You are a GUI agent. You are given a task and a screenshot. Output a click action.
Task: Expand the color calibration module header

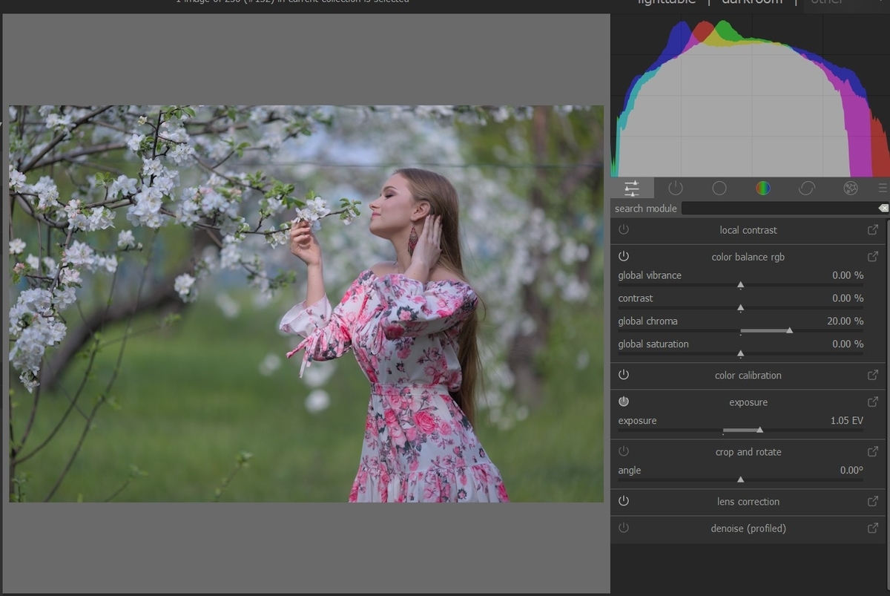coord(748,376)
